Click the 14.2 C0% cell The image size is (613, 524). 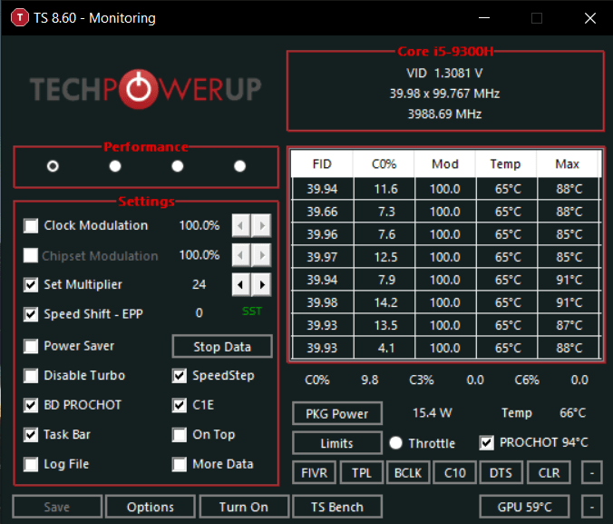pyautogui.click(x=384, y=302)
